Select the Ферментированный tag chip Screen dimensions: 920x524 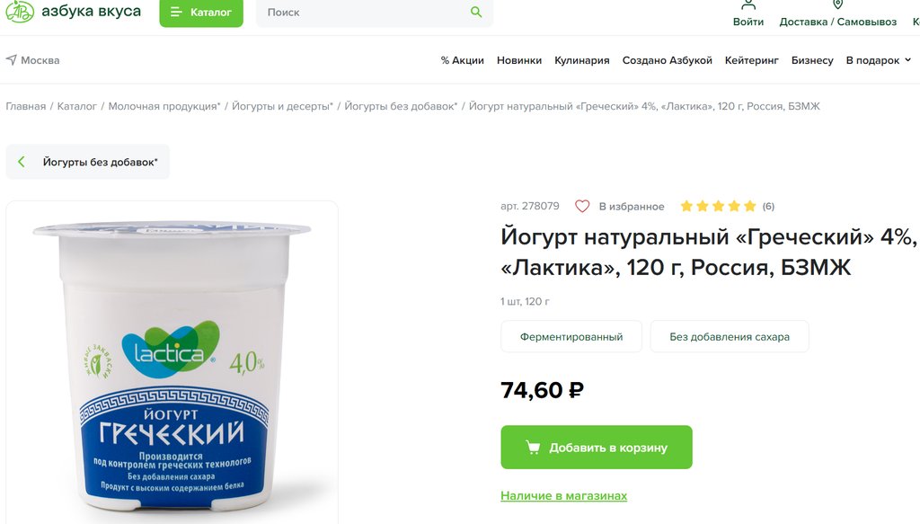pyautogui.click(x=571, y=337)
